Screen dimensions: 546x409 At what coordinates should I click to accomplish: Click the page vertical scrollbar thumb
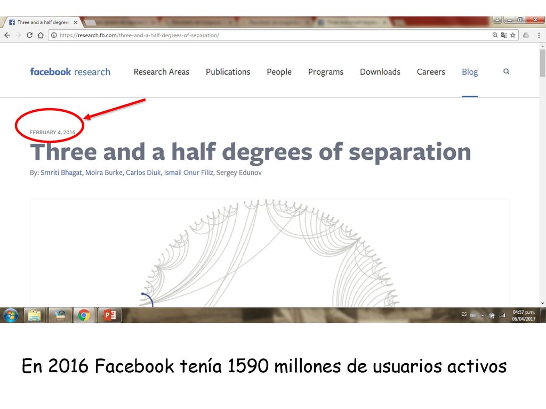coord(542,63)
